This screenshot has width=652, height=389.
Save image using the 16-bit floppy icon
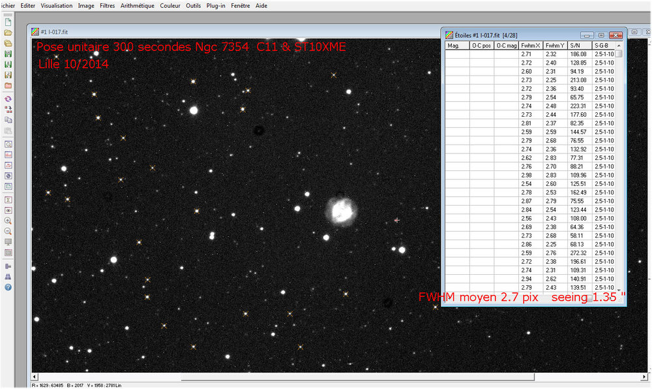tap(8, 54)
